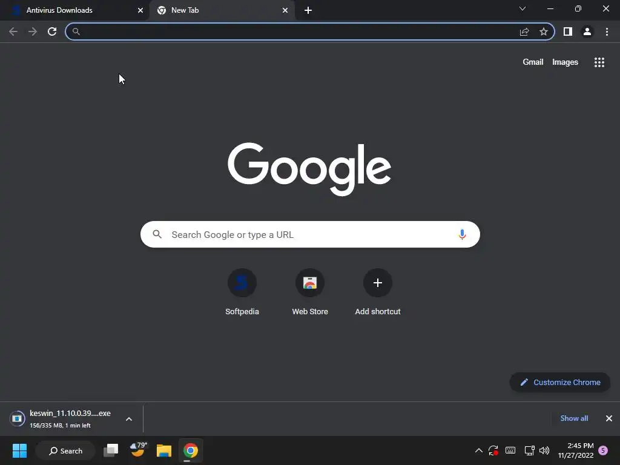Open the weather widget showing 79°
Image resolution: width=620 pixels, height=465 pixels.
tap(139, 450)
